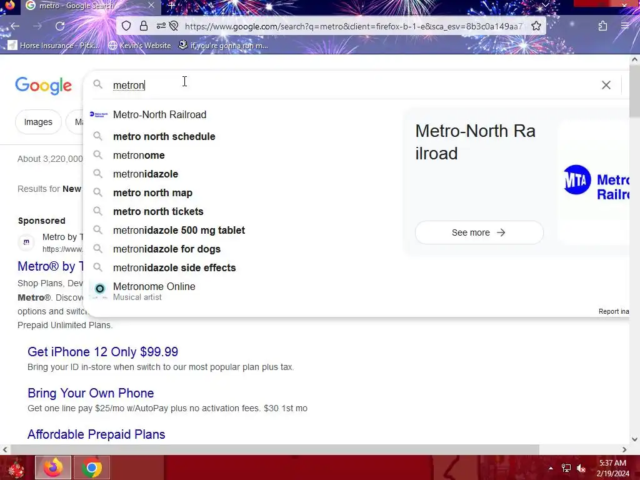The height and width of the screenshot is (480, 640).
Task: Click the Firefox taskbar icon
Action: 53,467
